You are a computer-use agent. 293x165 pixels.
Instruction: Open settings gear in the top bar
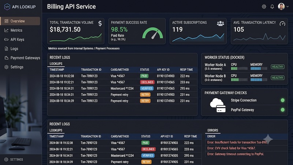pyautogui.click(x=264, y=7)
